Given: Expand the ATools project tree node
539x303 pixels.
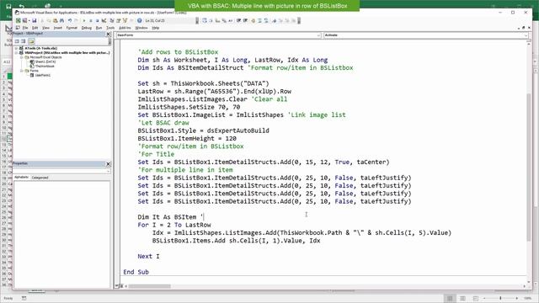Looking at the screenshot, I should pos(16,49).
